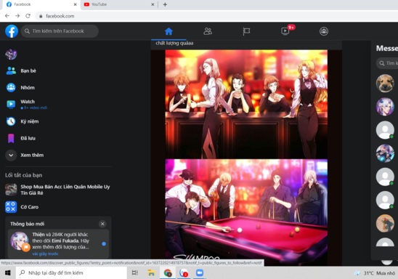Click the Windows taskbar search box
398x279 pixels.
[x=71, y=272]
